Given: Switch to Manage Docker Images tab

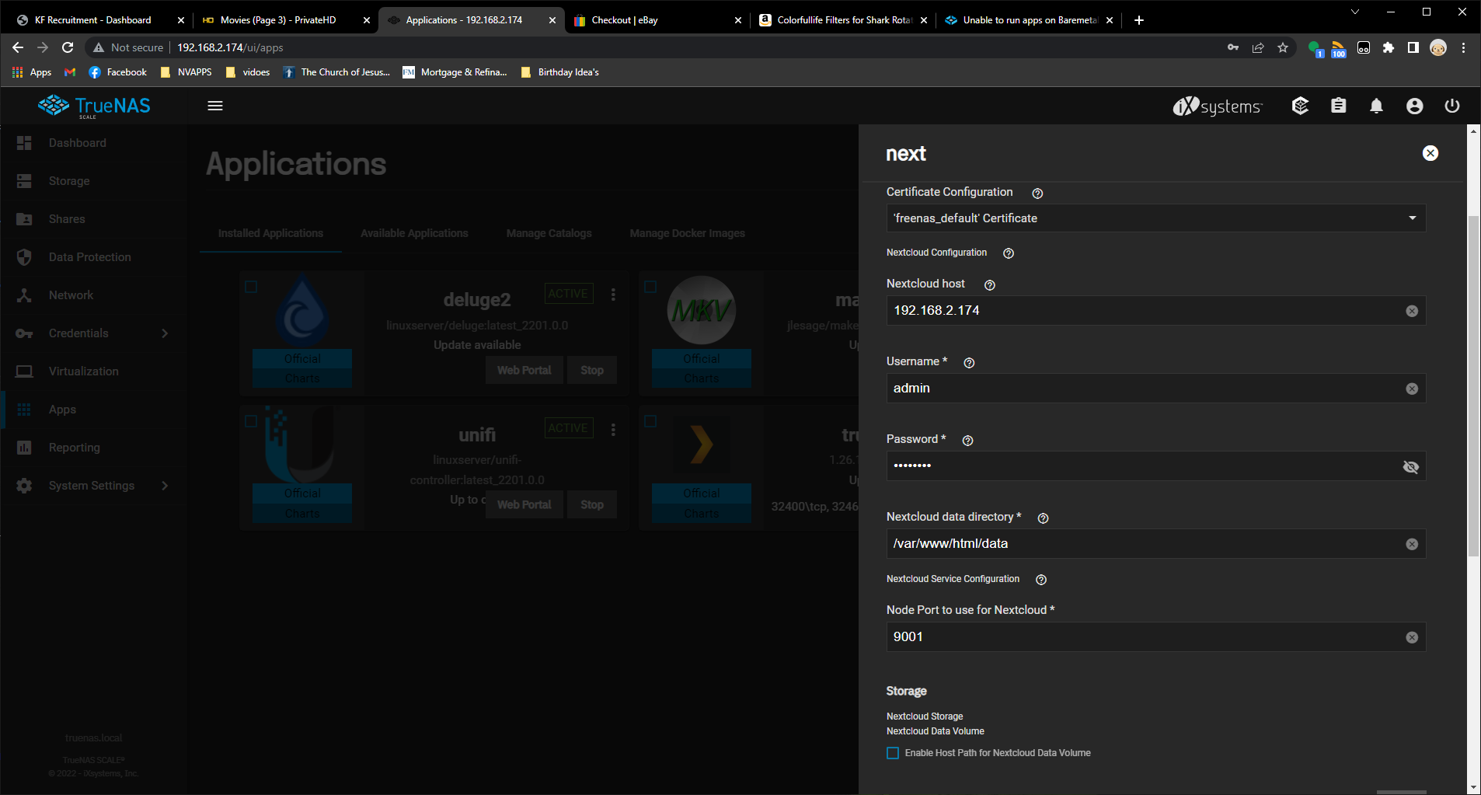Looking at the screenshot, I should coord(688,233).
